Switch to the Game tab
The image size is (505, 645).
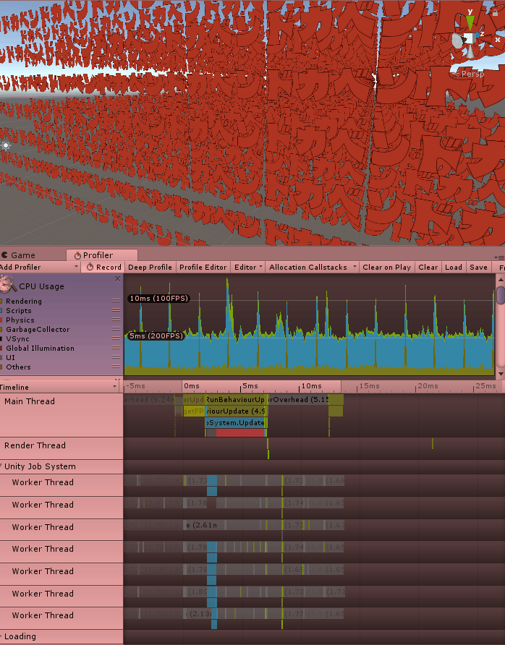coord(19,255)
